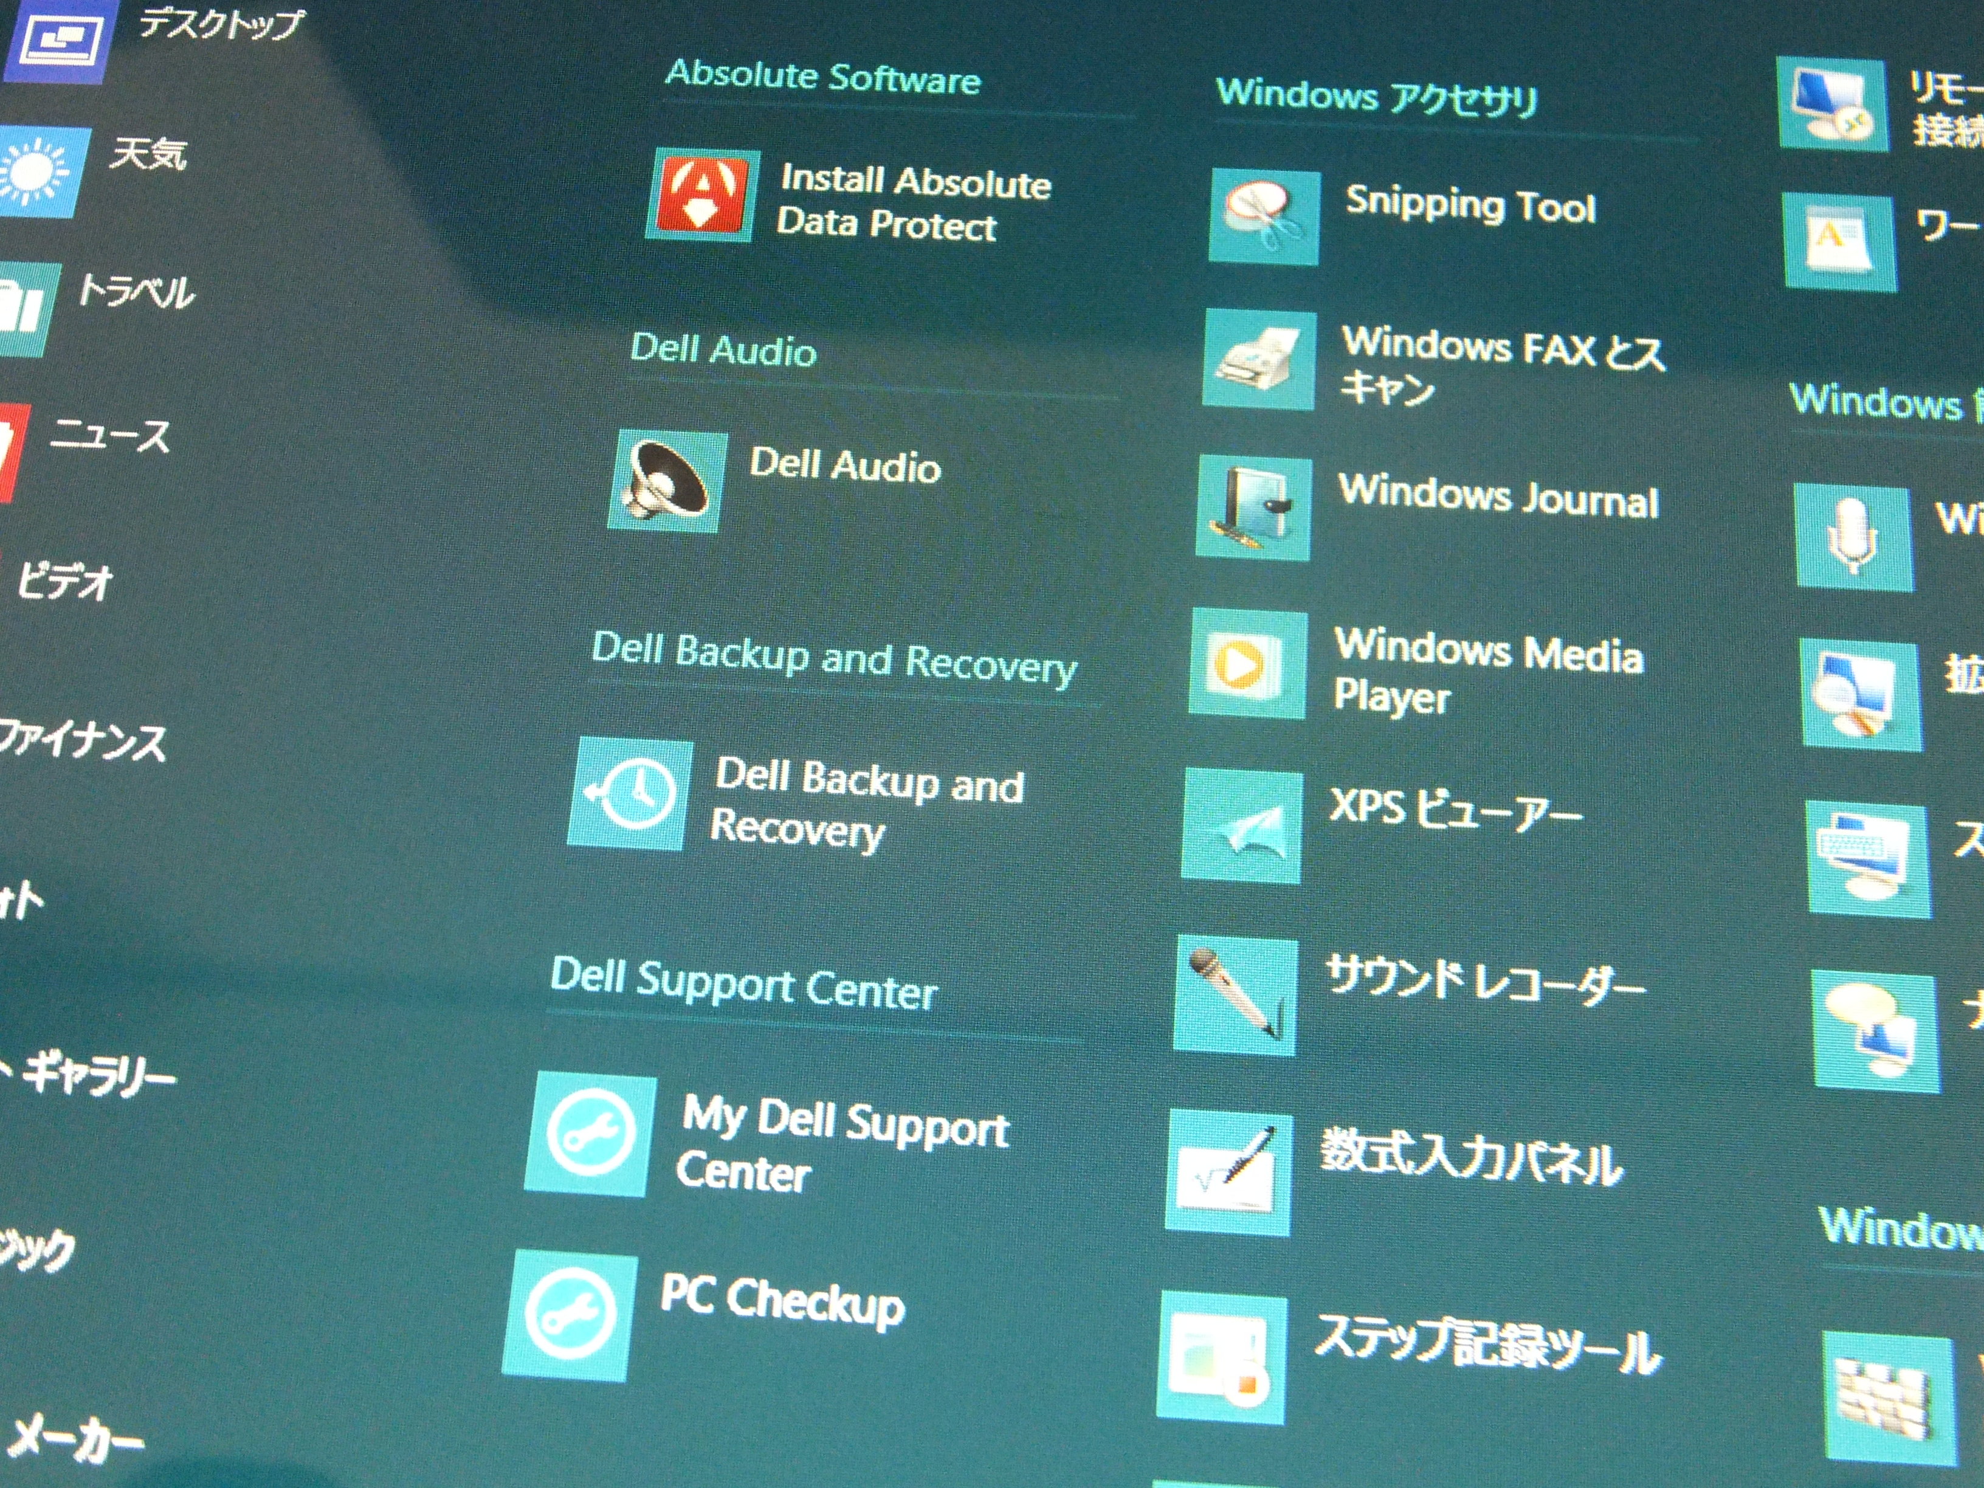The image size is (1984, 1488).
Task: Select the 'Snipping Tool' label
Action: (x=1471, y=204)
